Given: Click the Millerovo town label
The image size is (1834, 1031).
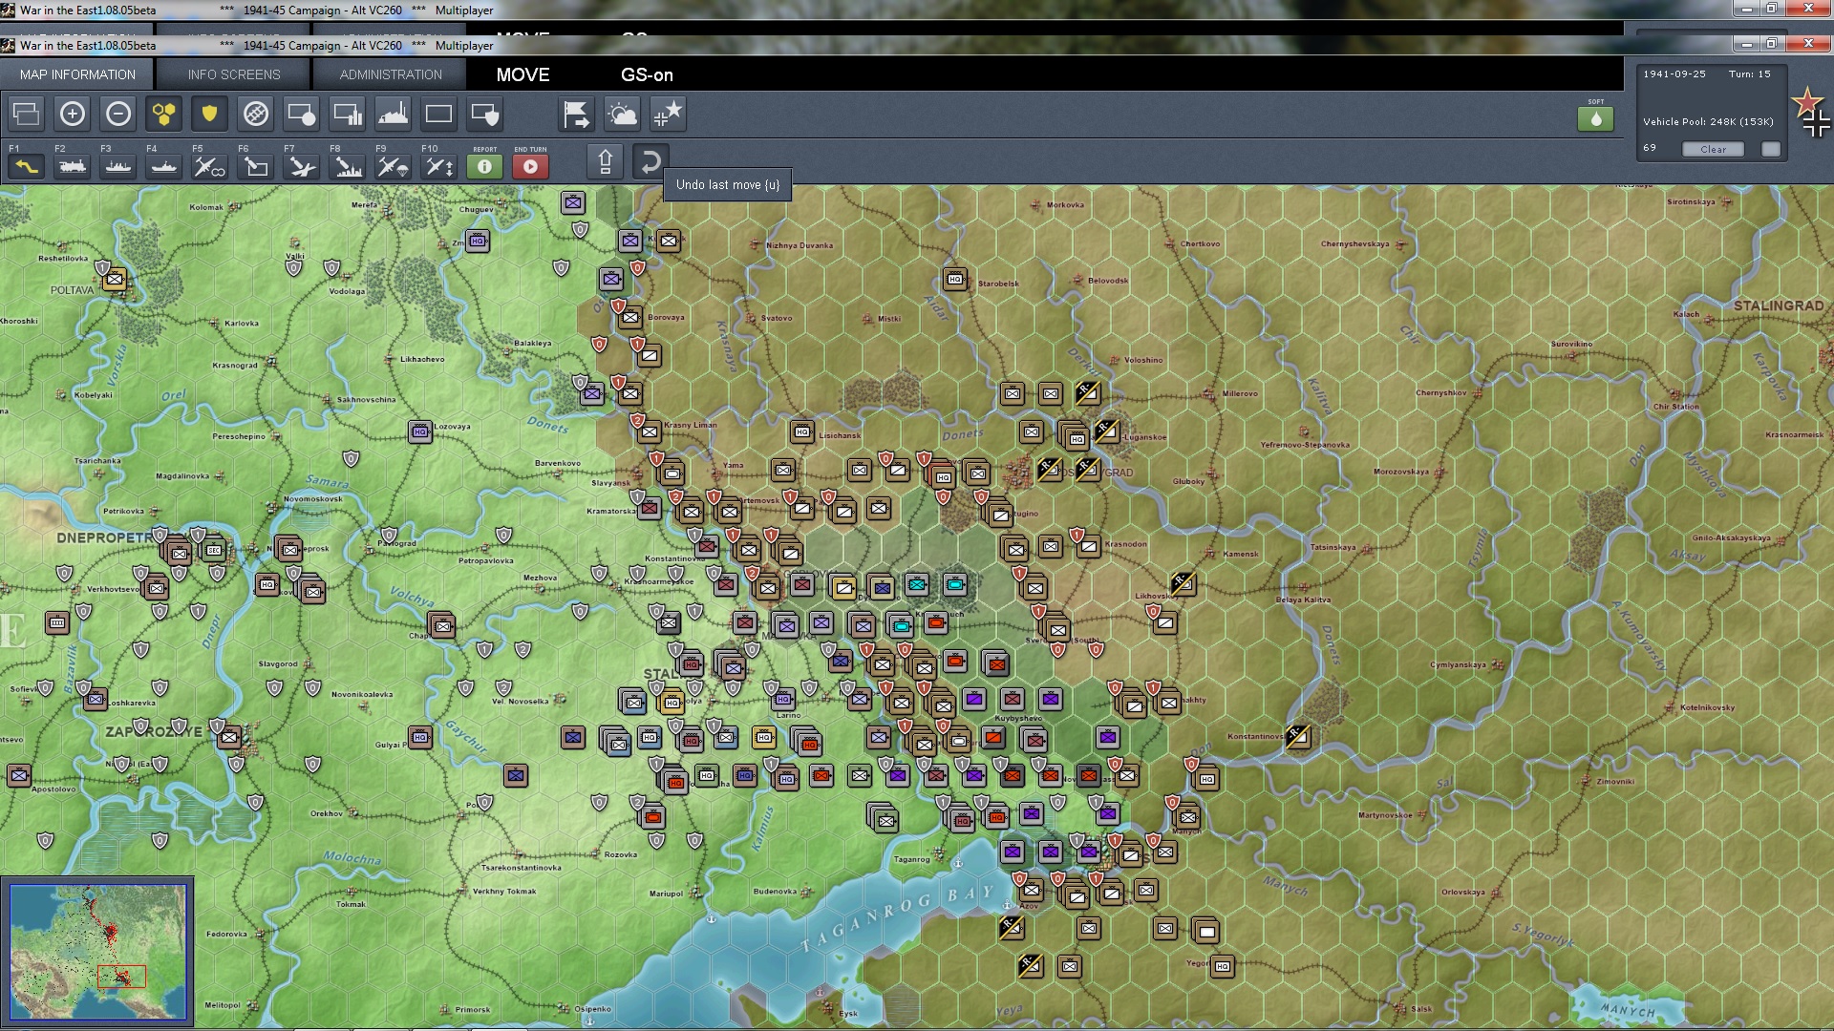Looking at the screenshot, I should (1240, 393).
